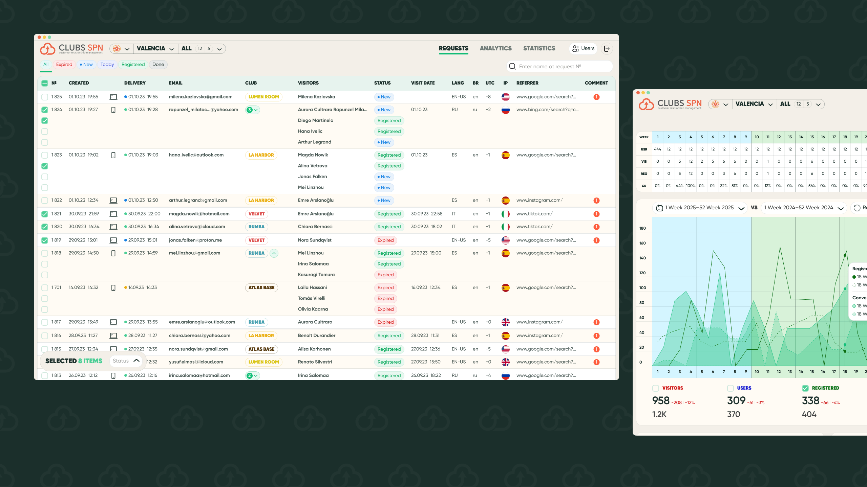Open the comment badge on Nora Sundqvist's row
The width and height of the screenshot is (867, 487).
click(596, 240)
